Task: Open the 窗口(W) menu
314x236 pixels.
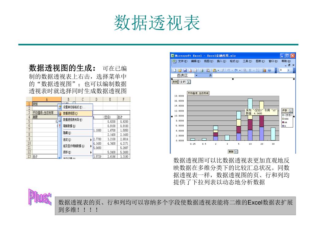Action: 273,61
